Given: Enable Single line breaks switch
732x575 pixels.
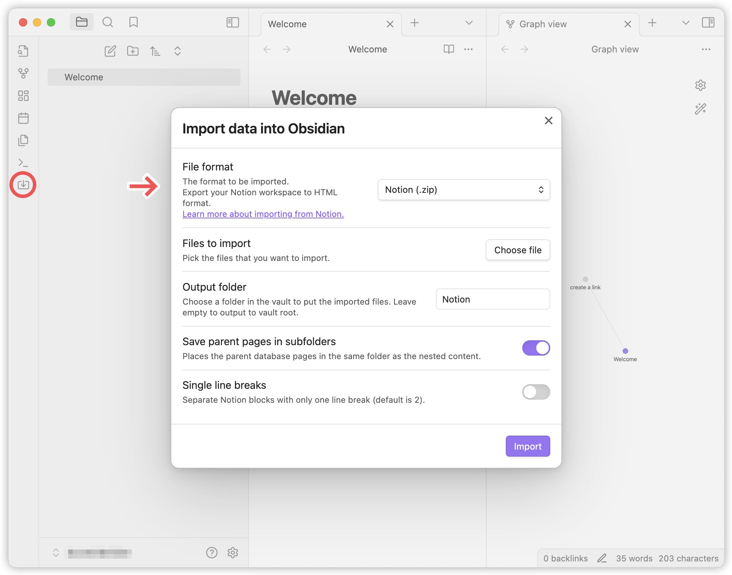Looking at the screenshot, I should click(536, 392).
